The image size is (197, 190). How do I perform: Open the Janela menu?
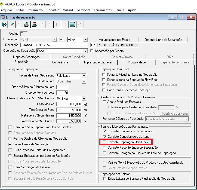[x=120, y=10]
